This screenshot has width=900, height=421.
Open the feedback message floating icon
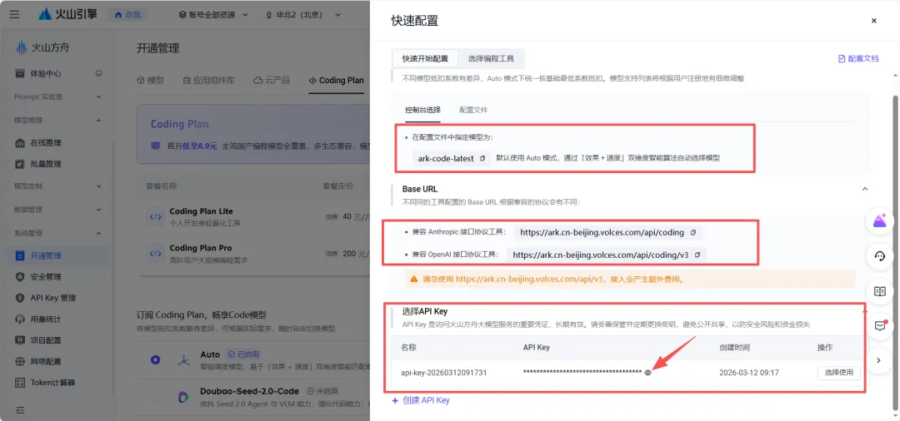(x=881, y=325)
